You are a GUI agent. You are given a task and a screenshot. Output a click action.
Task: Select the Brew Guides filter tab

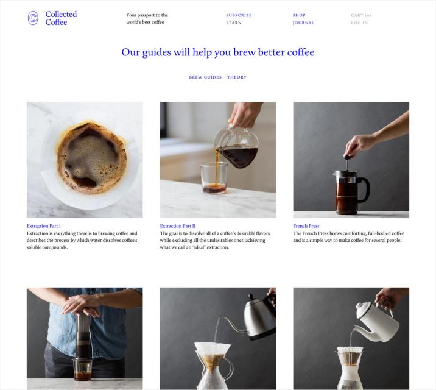pyautogui.click(x=205, y=77)
